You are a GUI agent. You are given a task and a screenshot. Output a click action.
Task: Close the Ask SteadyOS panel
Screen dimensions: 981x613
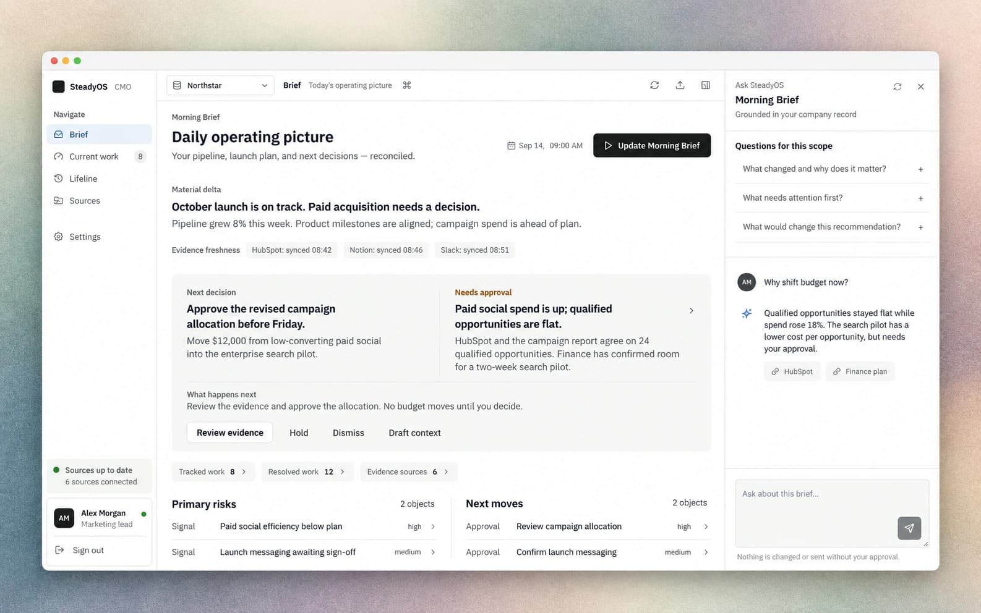click(921, 87)
